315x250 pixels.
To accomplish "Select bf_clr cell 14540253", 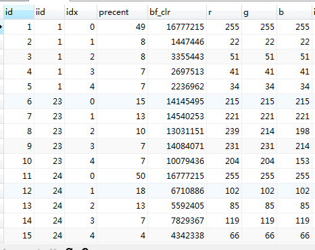I will coord(177,117).
